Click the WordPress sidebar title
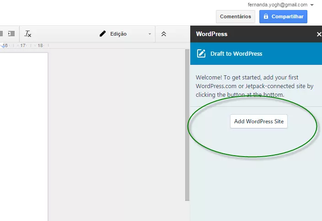The width and height of the screenshot is (322, 221). (211, 34)
